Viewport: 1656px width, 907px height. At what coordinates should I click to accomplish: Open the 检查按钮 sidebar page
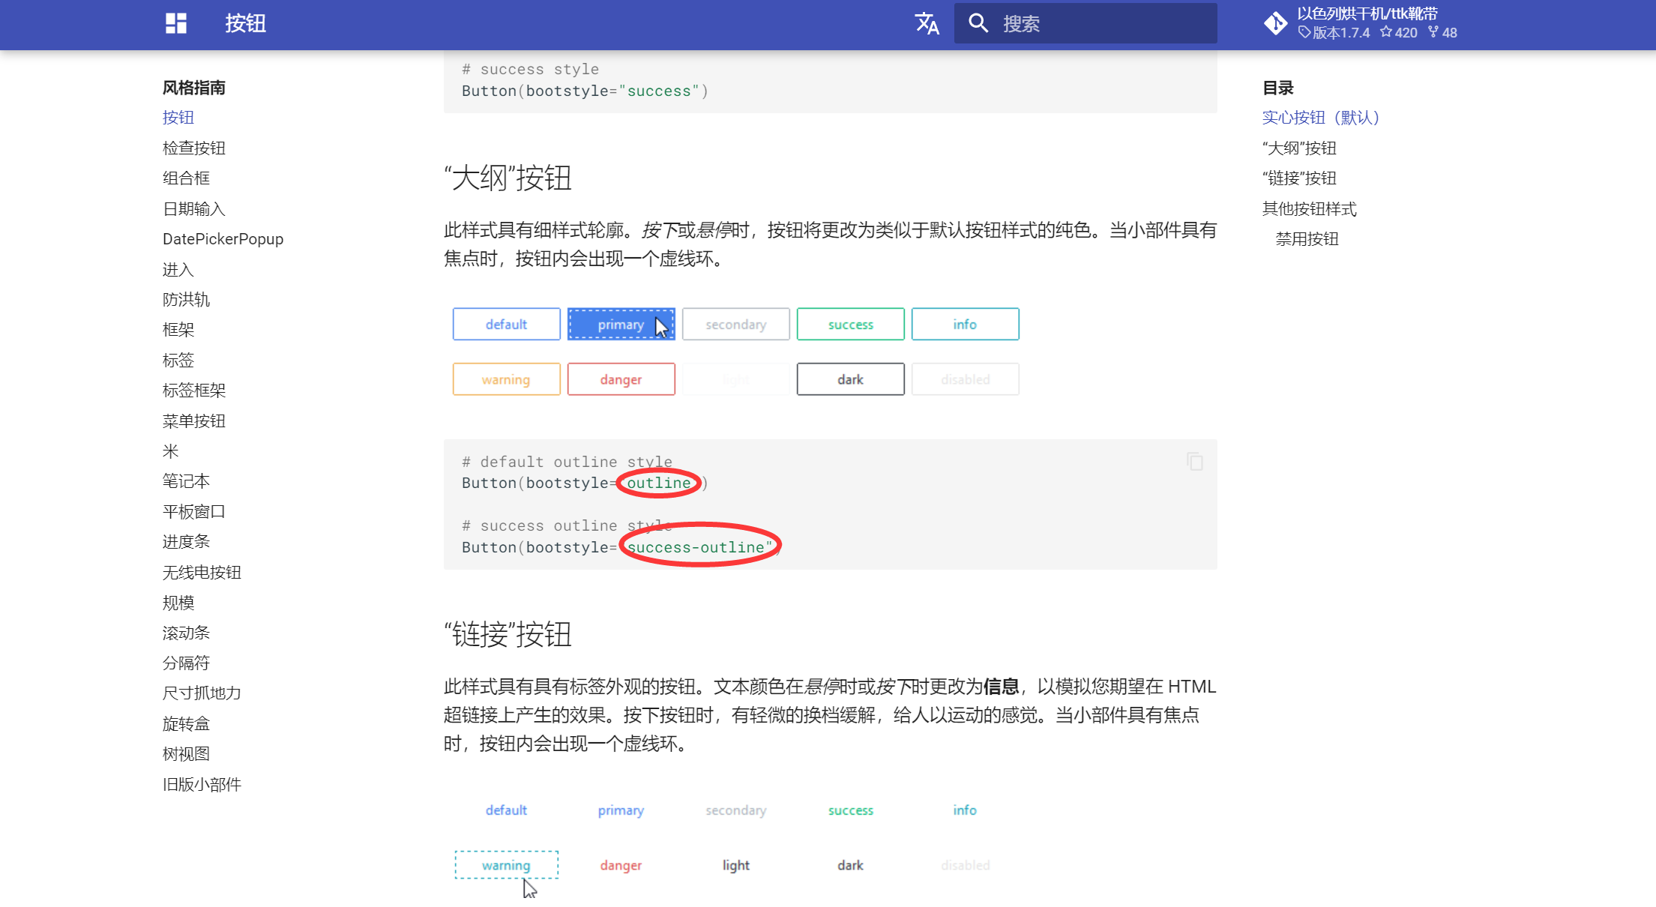[x=194, y=148]
